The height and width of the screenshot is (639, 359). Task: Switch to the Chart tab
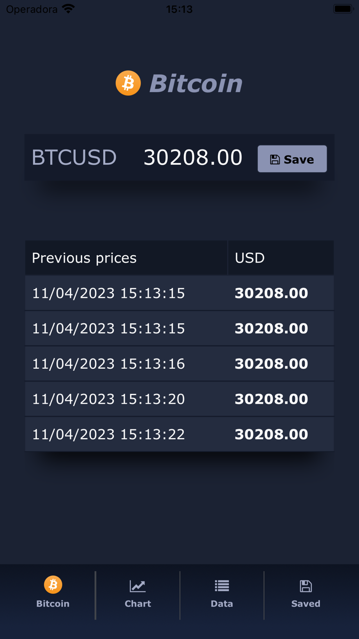137,595
